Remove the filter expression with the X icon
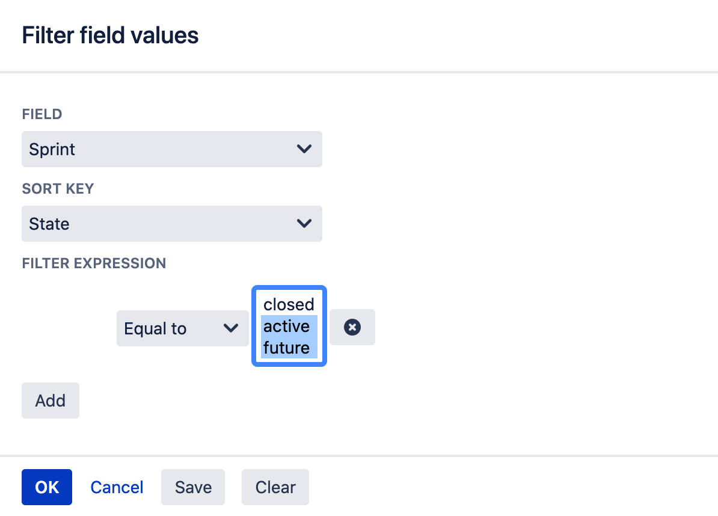 click(352, 327)
